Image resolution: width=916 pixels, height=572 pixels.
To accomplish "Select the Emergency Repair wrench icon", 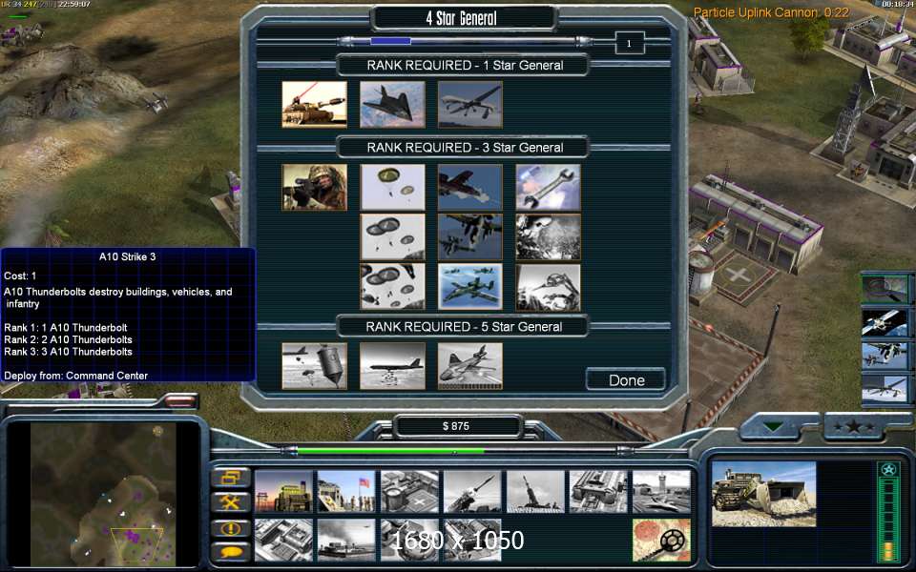I will (x=548, y=187).
